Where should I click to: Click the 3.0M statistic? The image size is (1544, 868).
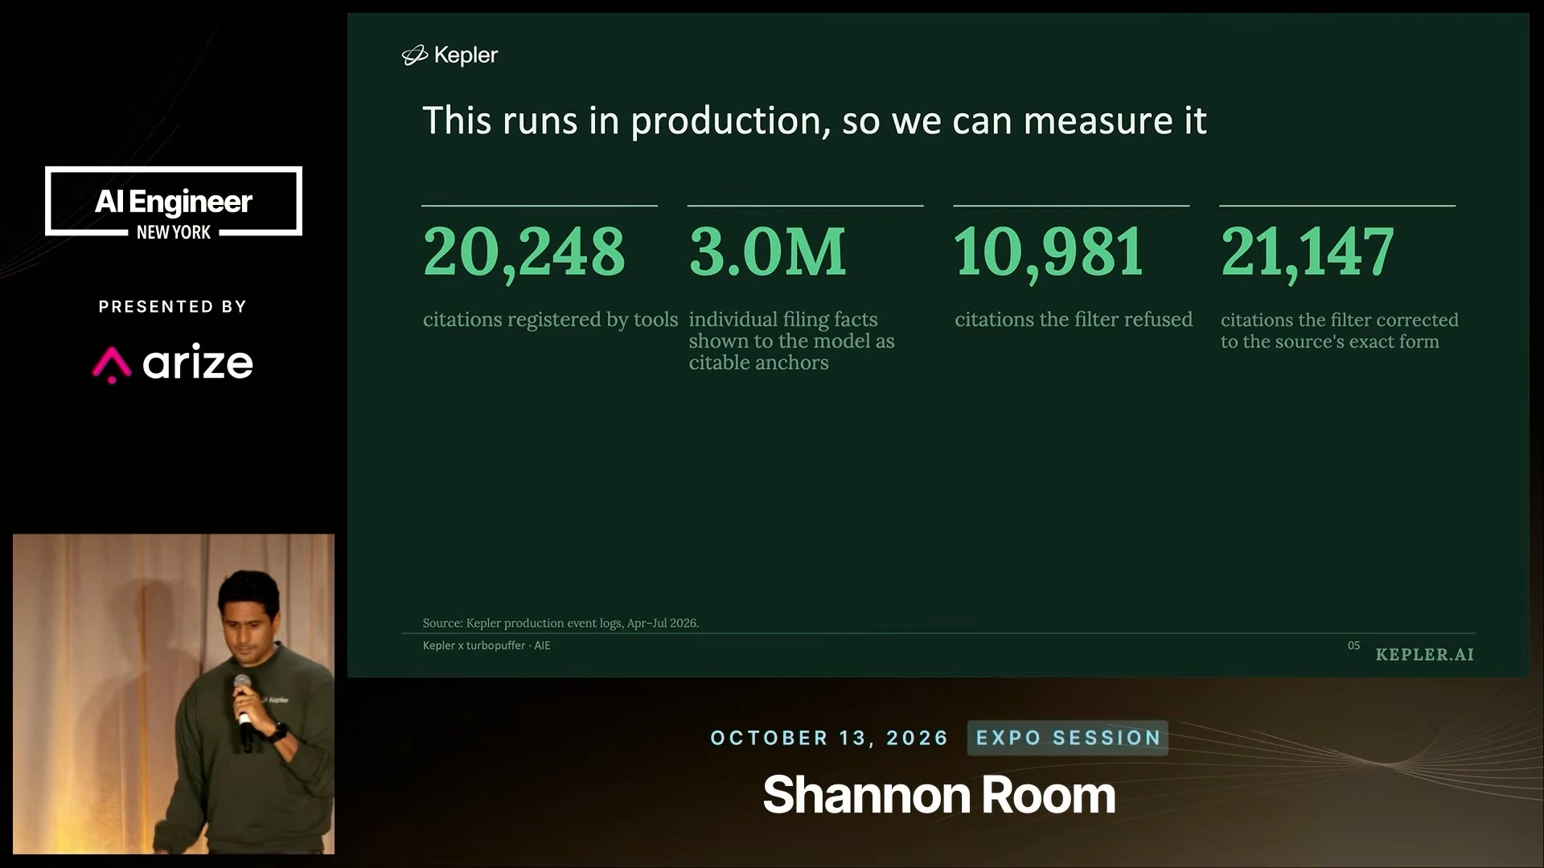[x=768, y=252]
